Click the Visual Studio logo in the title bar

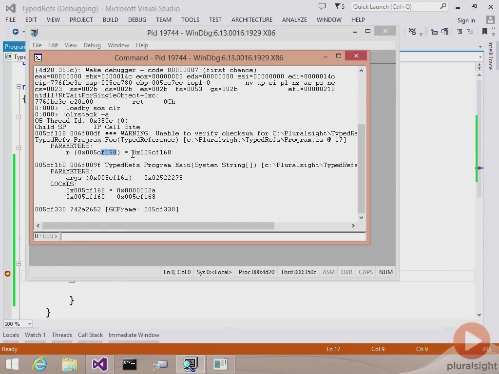click(11, 8)
